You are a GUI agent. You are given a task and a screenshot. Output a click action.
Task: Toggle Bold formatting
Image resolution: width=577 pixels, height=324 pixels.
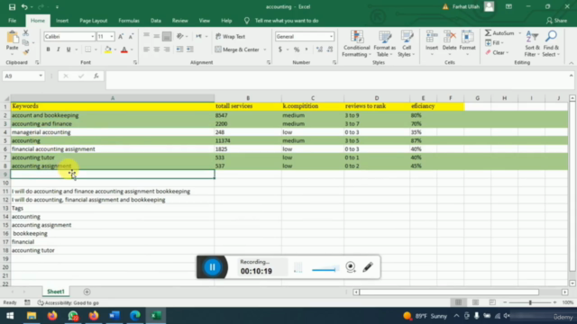[48, 49]
